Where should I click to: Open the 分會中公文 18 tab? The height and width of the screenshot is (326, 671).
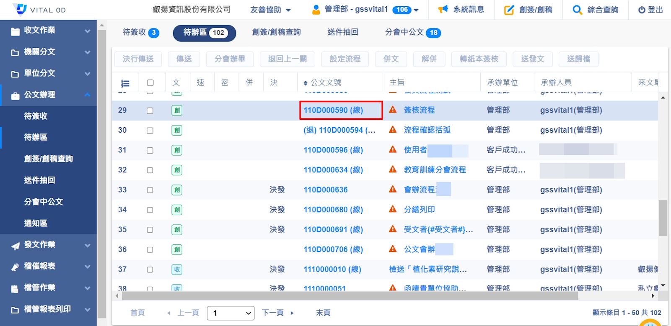[413, 32]
